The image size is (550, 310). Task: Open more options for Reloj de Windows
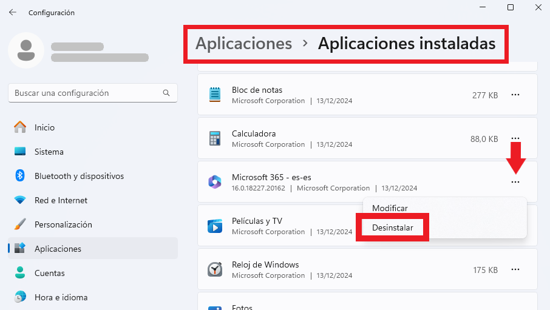pos(515,269)
